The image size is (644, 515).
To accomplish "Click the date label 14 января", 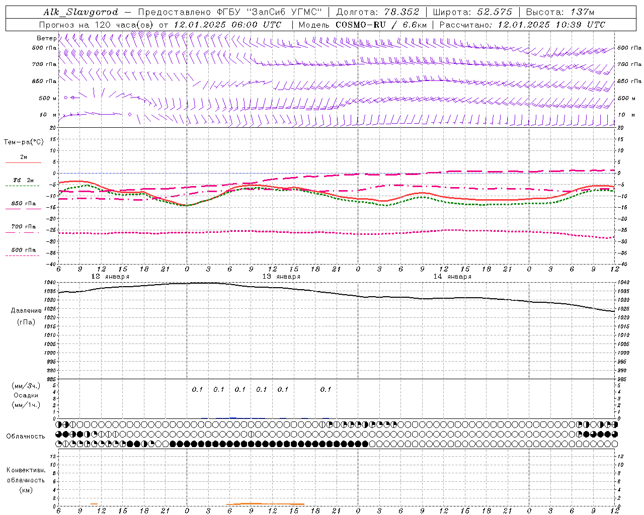I will coord(452,277).
